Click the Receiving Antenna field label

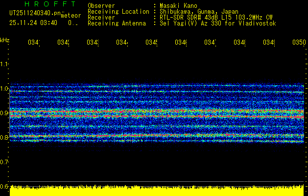tap(117, 23)
